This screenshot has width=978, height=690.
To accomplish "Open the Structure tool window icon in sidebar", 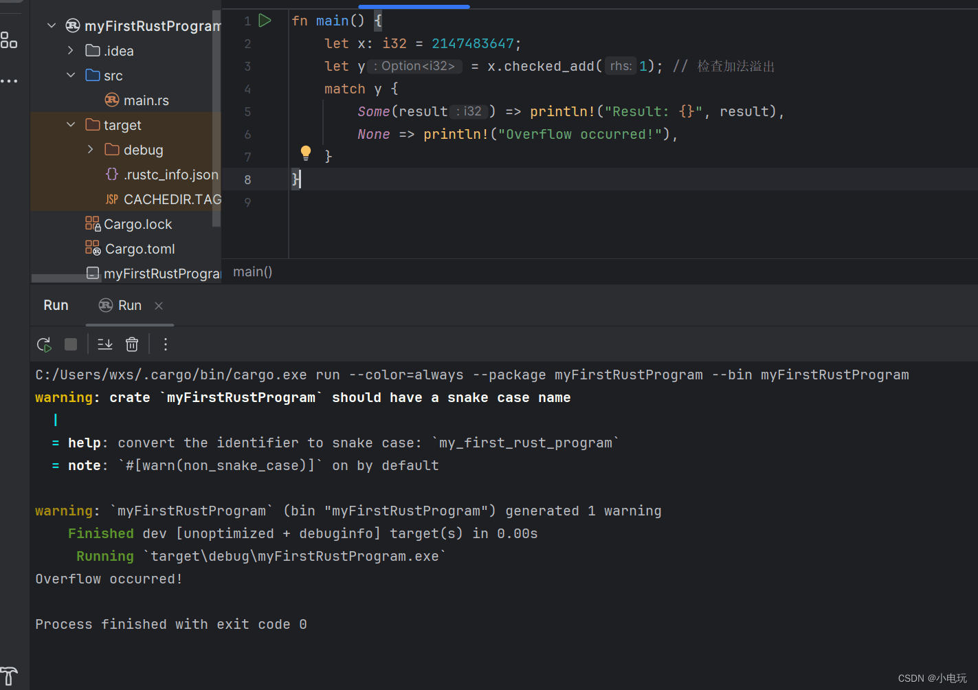I will (9, 41).
